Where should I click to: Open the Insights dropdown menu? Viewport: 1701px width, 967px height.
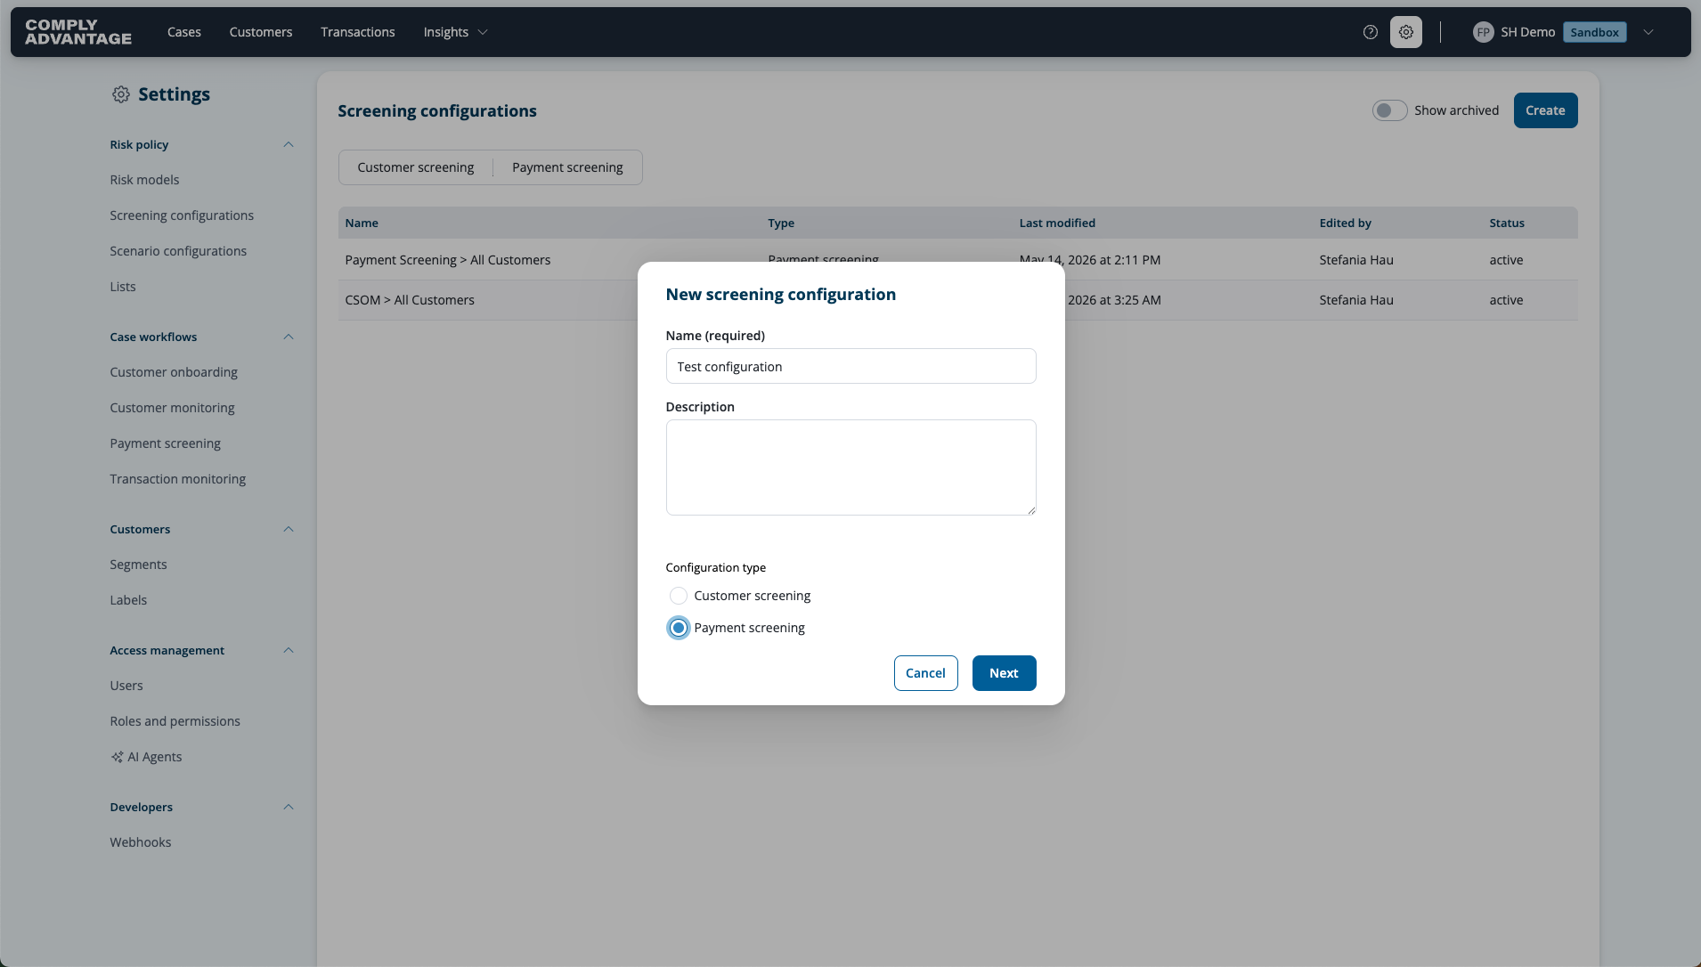point(455,32)
